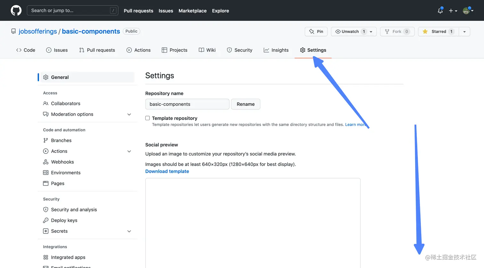Expand the Moderation options section
The height and width of the screenshot is (268, 484).
[x=129, y=114]
